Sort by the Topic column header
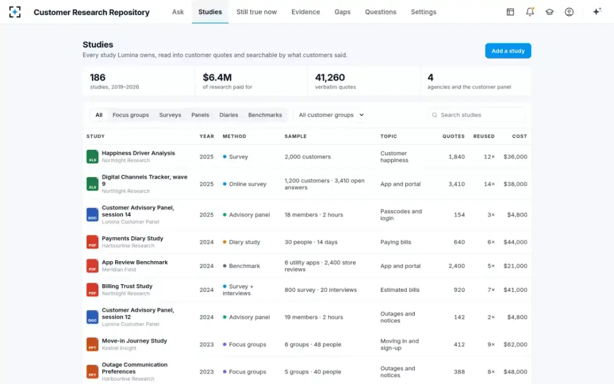 click(x=389, y=136)
